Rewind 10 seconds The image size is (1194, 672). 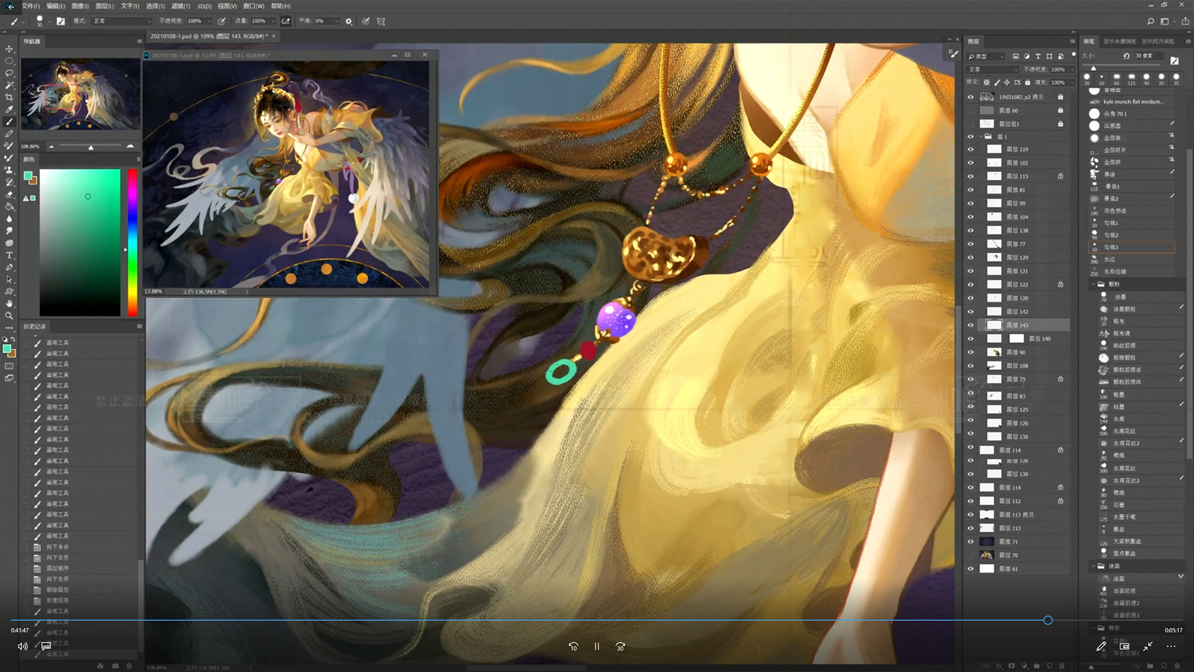tap(573, 646)
